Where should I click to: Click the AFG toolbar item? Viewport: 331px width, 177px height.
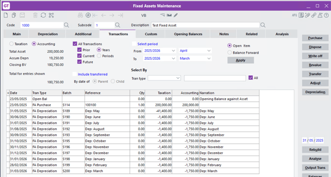[294, 15]
